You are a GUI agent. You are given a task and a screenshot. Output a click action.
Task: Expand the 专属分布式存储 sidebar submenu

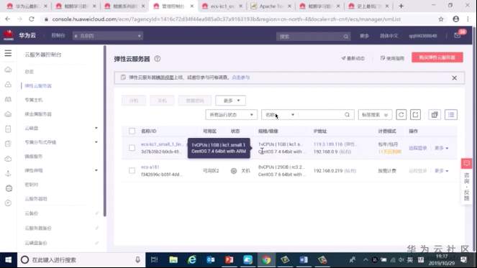[x=96, y=142]
